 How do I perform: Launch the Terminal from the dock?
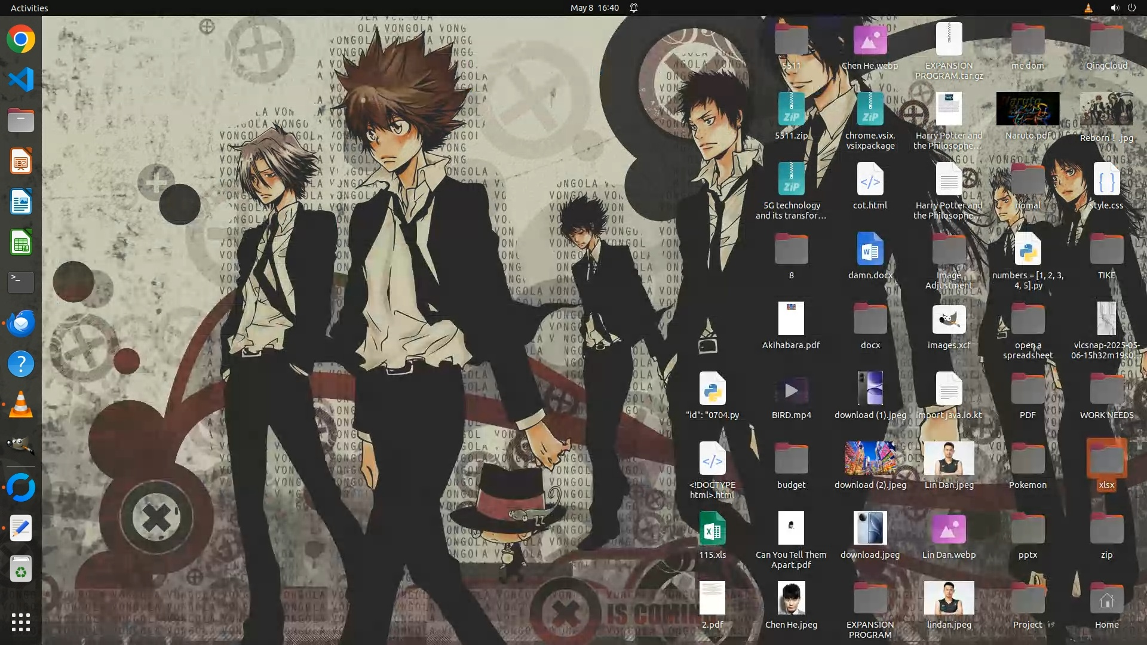[21, 282]
